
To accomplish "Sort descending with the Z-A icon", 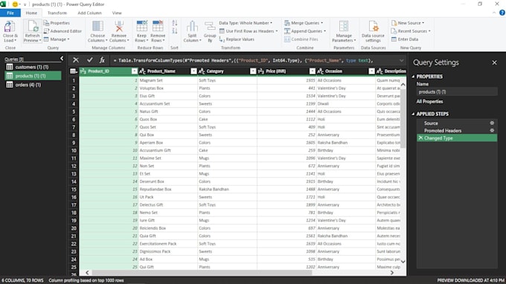I will pyautogui.click(x=175, y=31).
